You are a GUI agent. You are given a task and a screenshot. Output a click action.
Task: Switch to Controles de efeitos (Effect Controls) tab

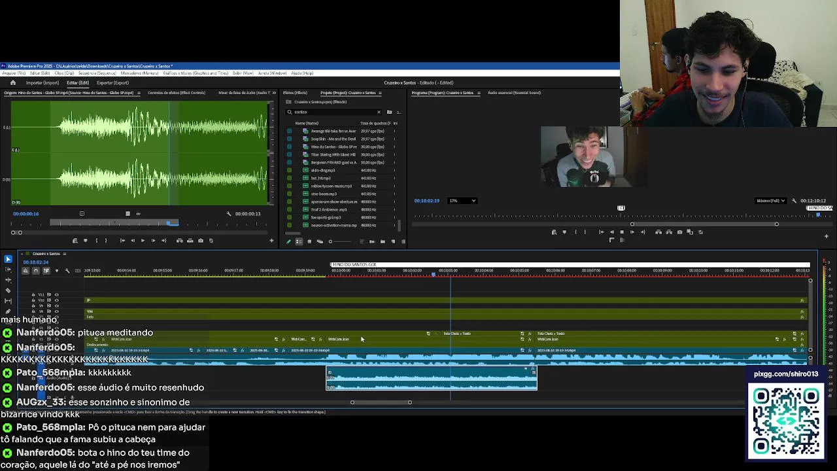point(177,93)
